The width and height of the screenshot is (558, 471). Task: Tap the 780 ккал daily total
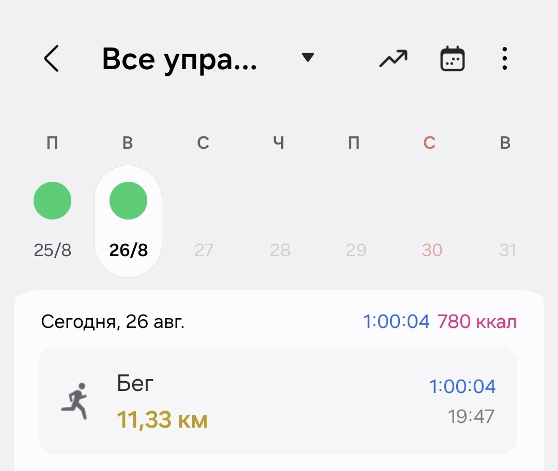(477, 322)
